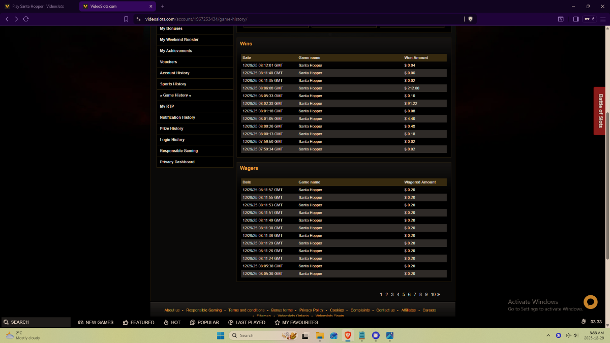Open a new browser tab
The height and width of the screenshot is (343, 610).
[163, 6]
